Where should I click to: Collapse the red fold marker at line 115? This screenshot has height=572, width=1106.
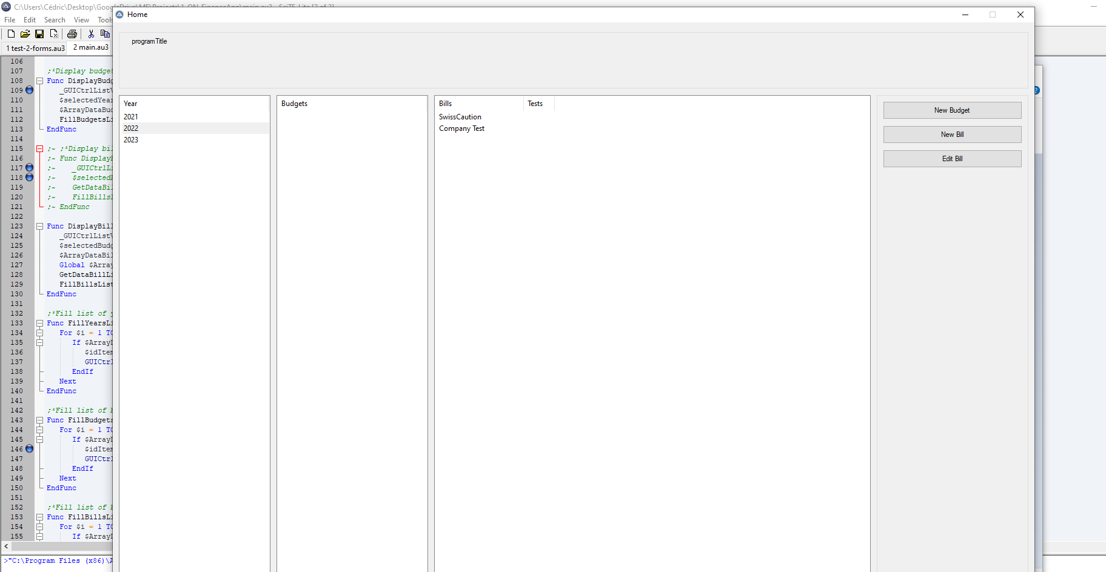(x=39, y=148)
